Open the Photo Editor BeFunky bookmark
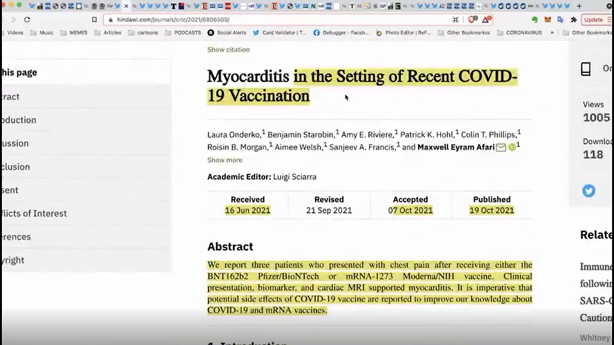Screen dimensions: 614x345 403,33
